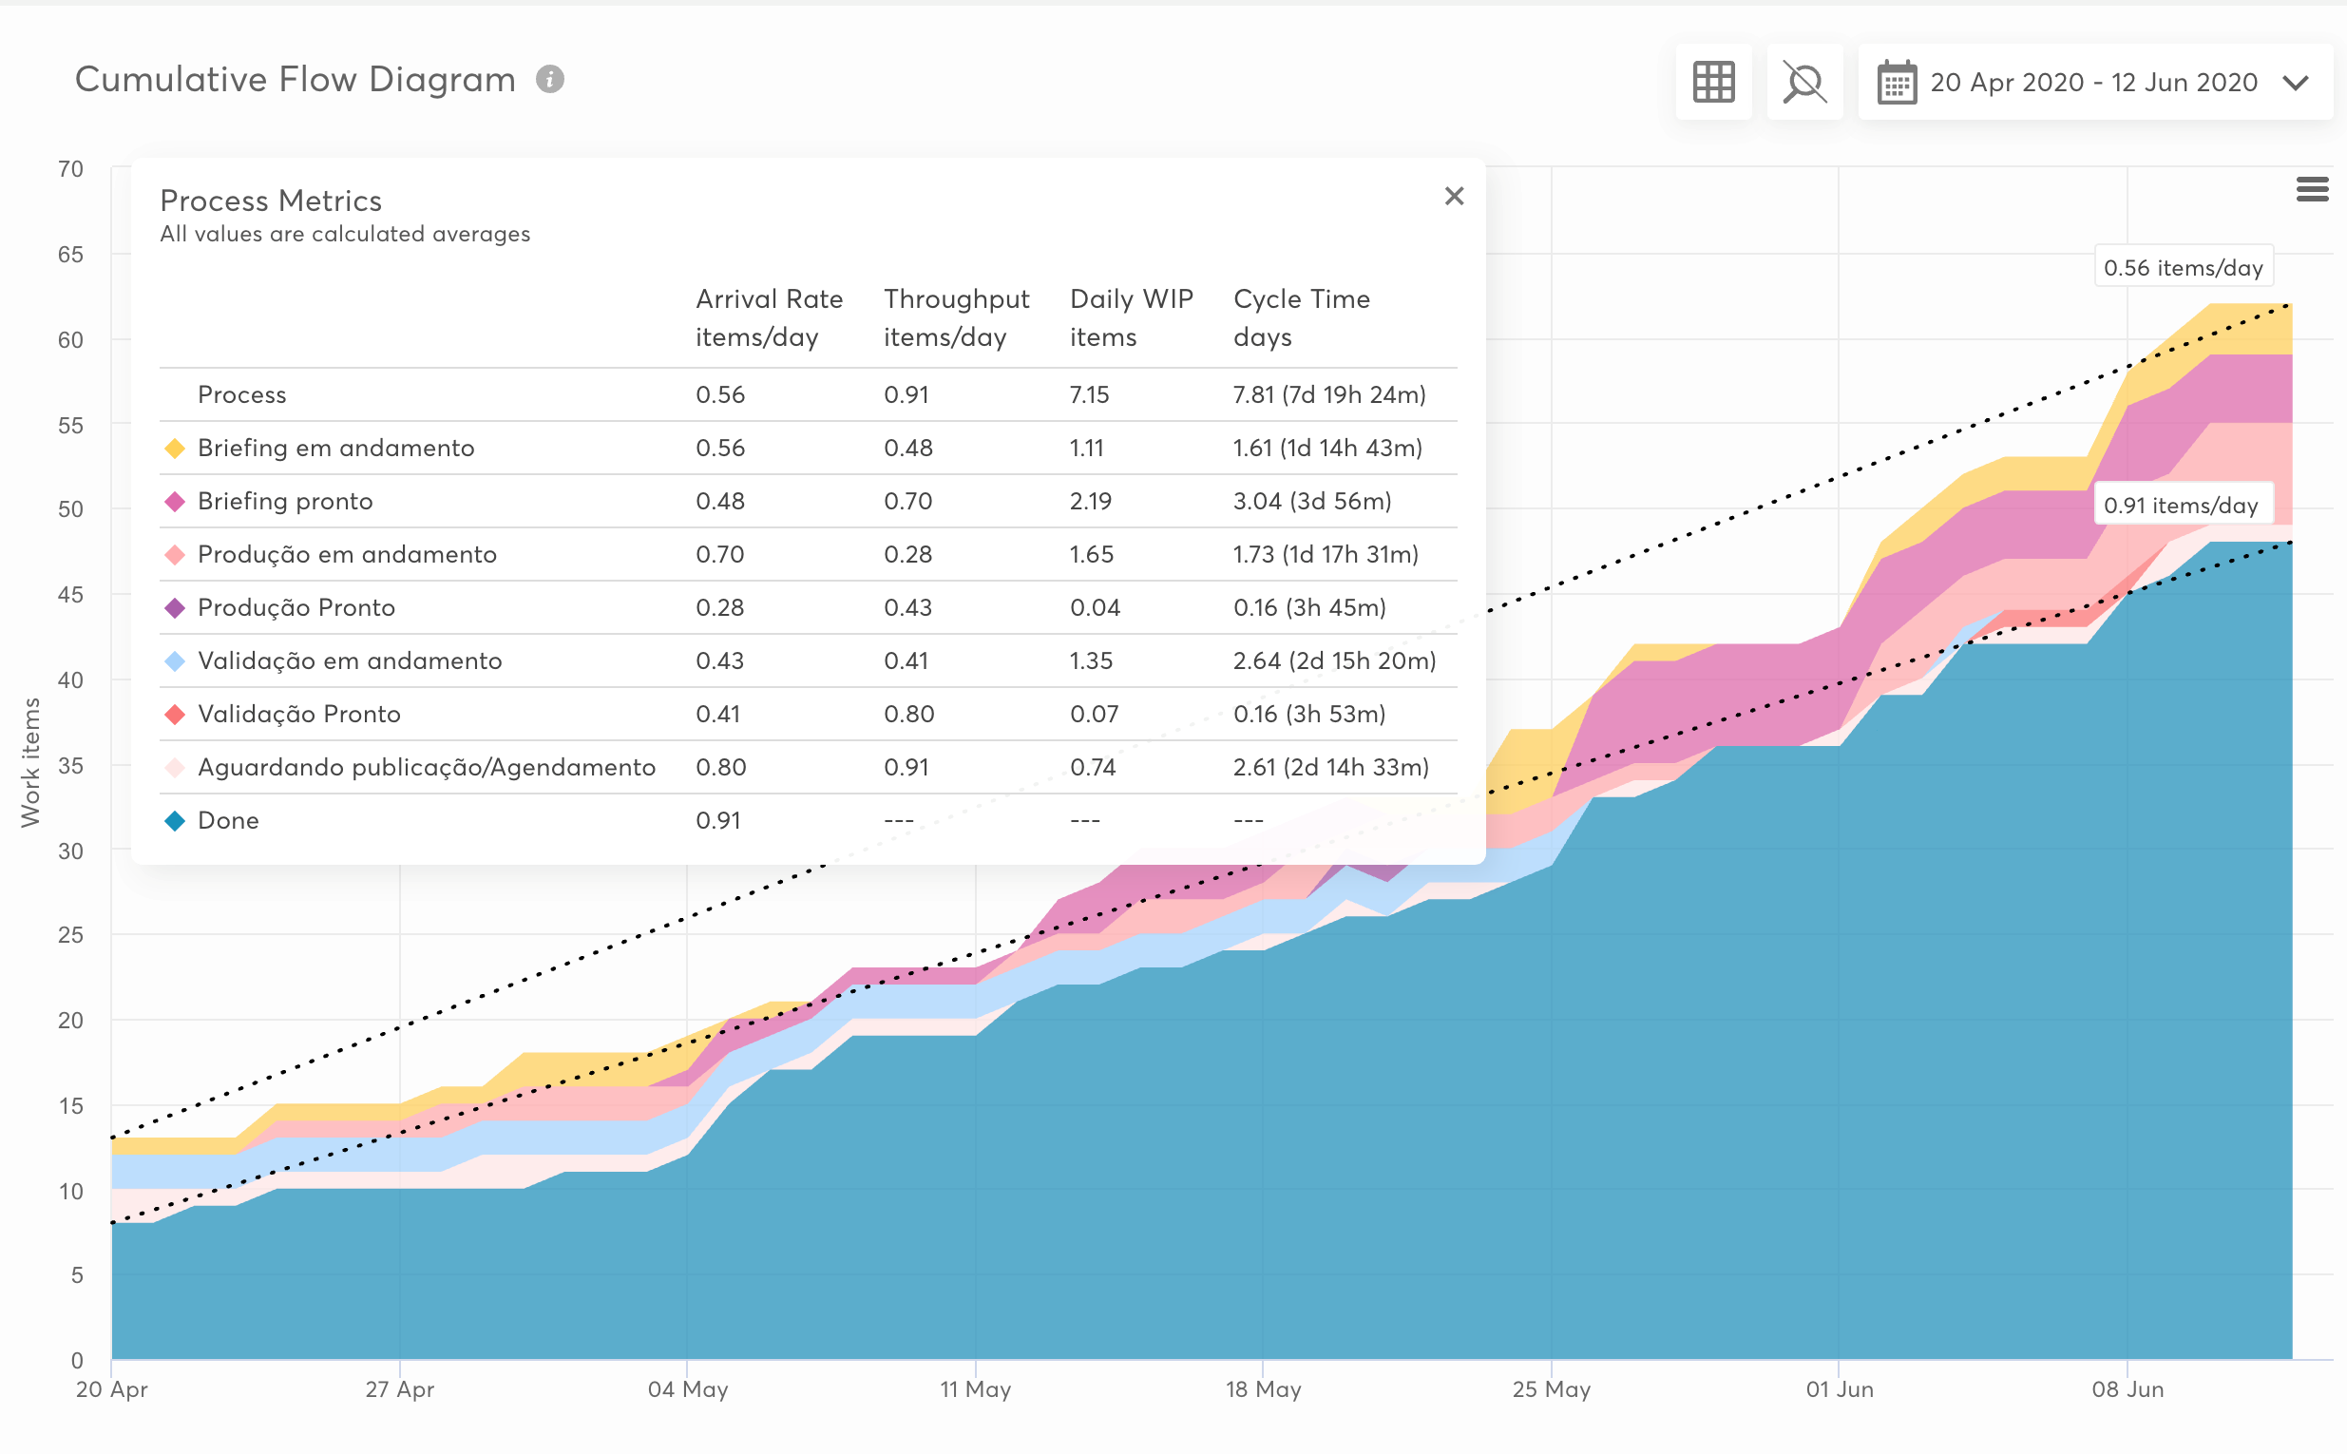Toggle the reset zoom magnifier icon
The image size is (2347, 1454).
click(x=1803, y=82)
